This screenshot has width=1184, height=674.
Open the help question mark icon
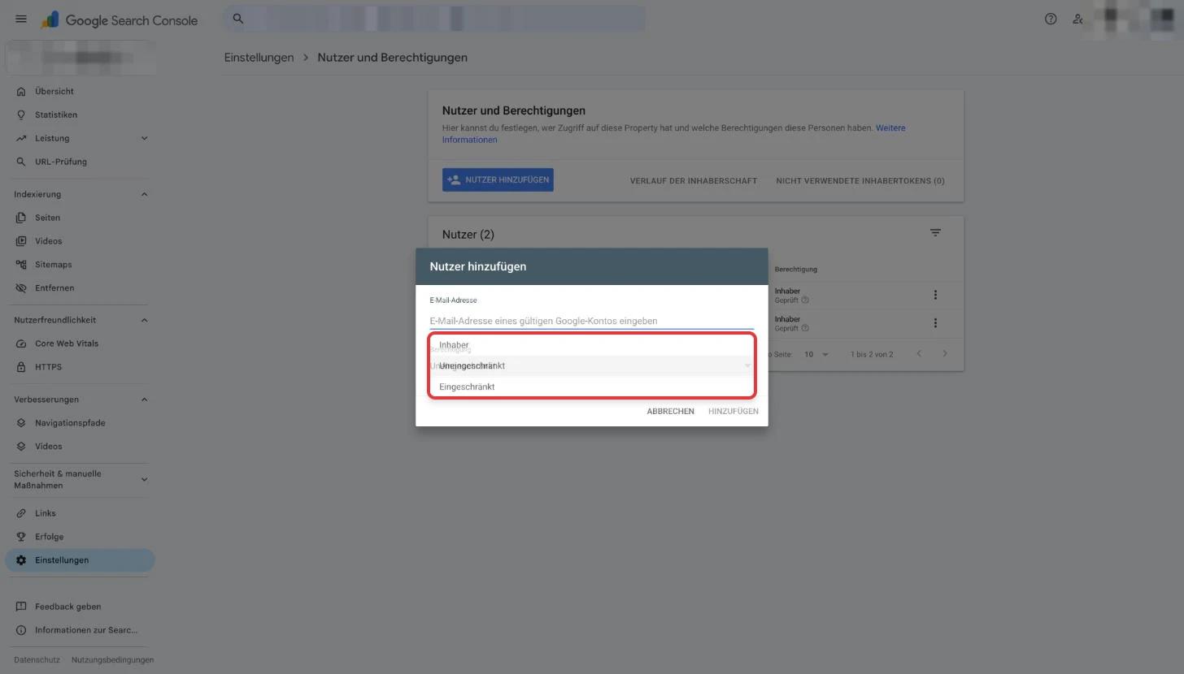pos(1051,19)
